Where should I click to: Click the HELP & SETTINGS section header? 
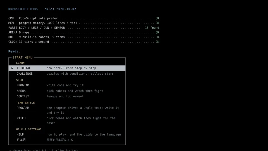point(29,129)
